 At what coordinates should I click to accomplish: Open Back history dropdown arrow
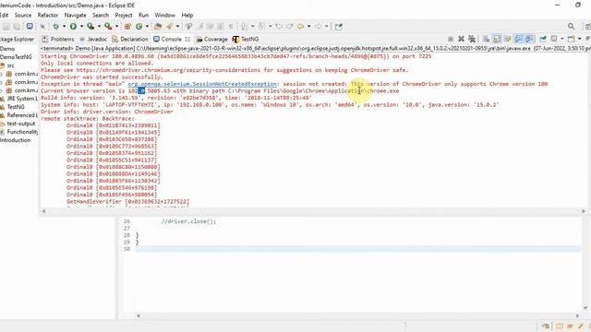point(309,27)
